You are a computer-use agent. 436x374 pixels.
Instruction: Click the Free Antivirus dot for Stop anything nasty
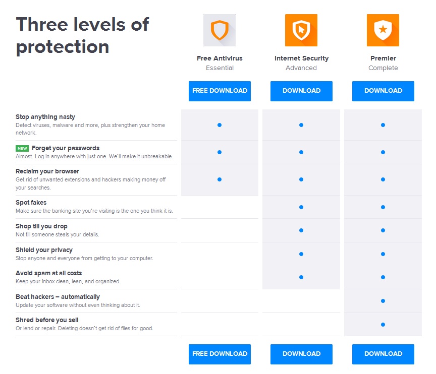click(x=220, y=125)
